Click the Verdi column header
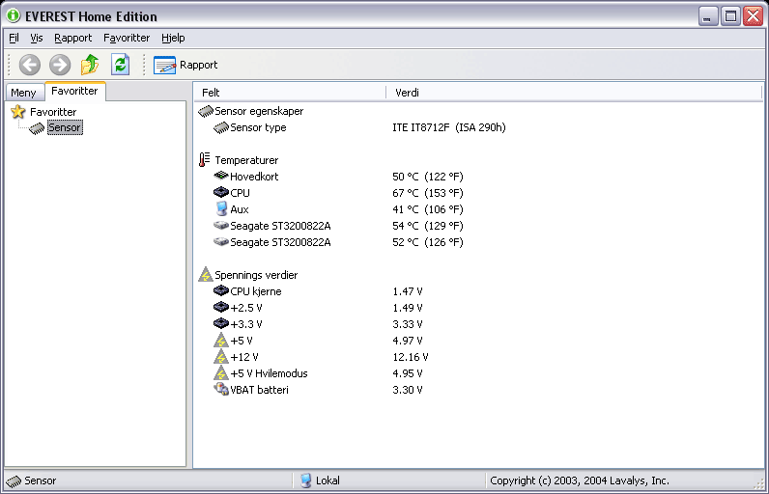This screenshot has height=494, width=769. click(x=574, y=93)
